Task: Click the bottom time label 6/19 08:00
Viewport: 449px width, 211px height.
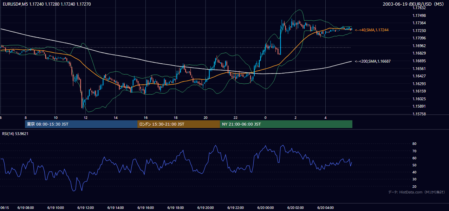Action: (26, 208)
